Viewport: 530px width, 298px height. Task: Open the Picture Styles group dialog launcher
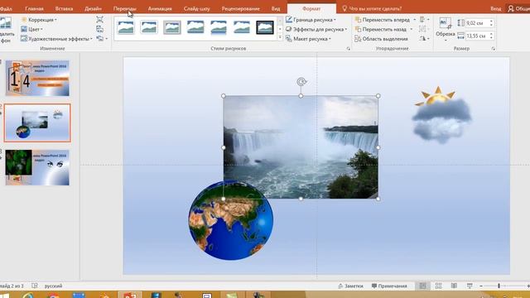pos(348,49)
